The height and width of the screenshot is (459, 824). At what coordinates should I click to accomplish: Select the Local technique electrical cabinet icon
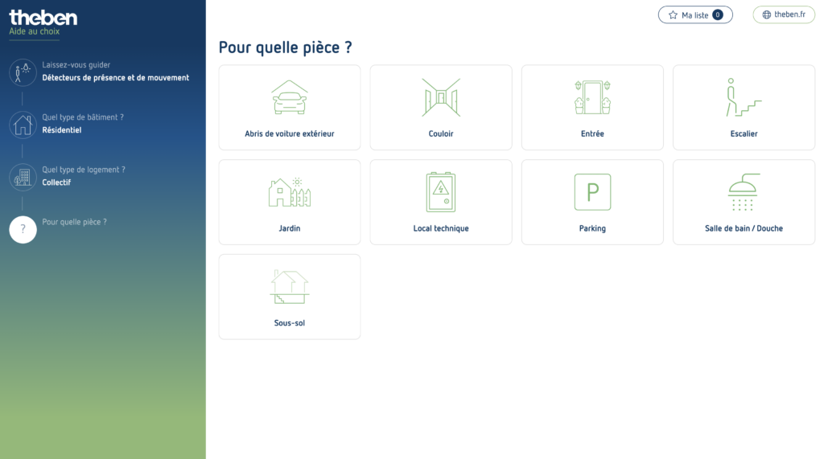coord(441,192)
